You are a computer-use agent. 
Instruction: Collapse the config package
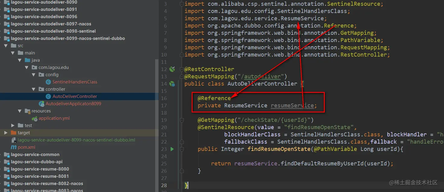(34, 75)
